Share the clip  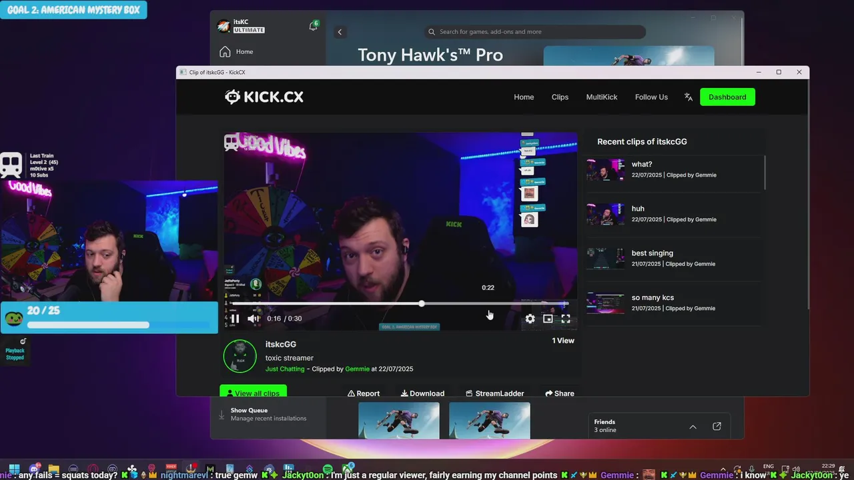coord(559,393)
